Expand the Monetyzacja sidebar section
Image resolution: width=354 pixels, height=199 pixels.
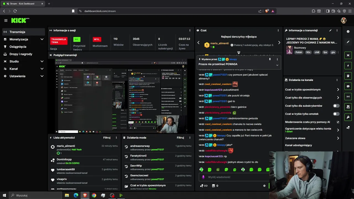click(x=42, y=39)
